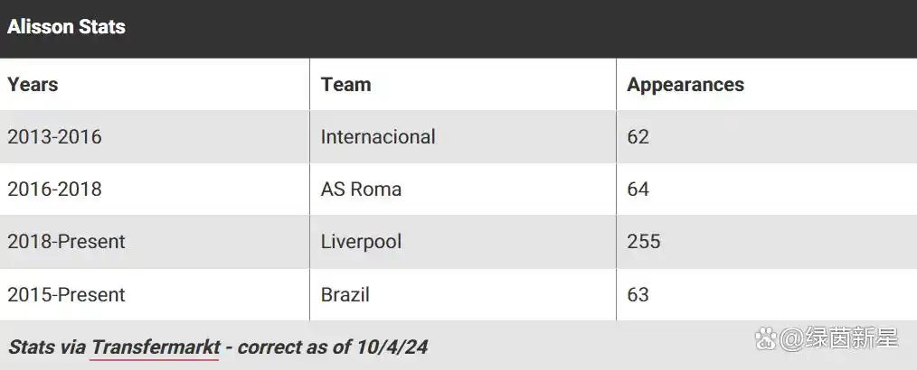Viewport: 917px width, 370px height.
Task: Open the Transfermarkt link
Action: 156,347
